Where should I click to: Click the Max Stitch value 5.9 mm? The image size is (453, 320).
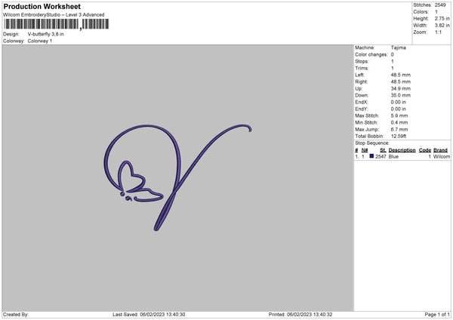coord(399,115)
